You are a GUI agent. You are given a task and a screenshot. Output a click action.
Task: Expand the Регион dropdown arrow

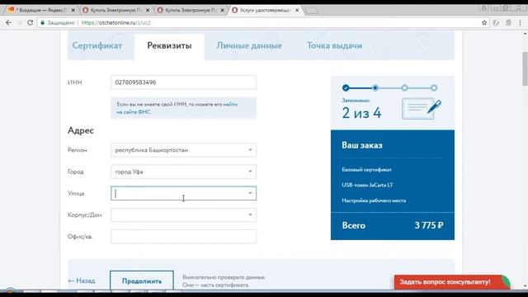click(250, 150)
